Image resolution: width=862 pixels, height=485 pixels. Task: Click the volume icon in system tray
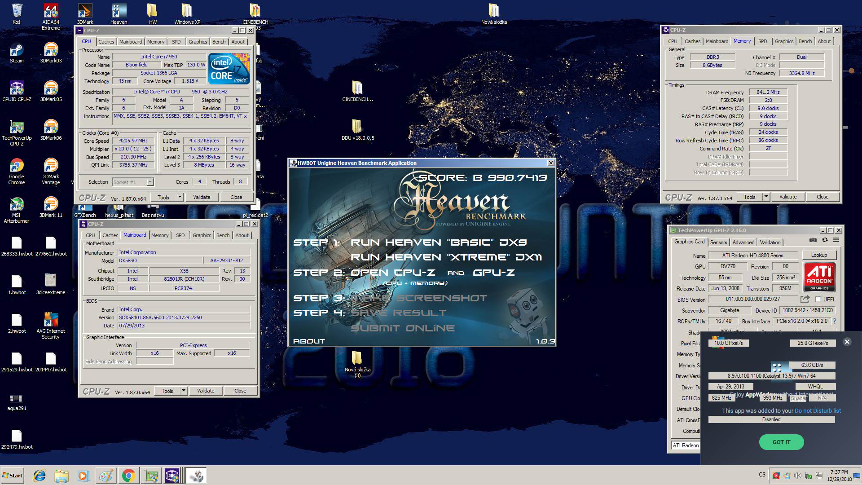(x=797, y=476)
